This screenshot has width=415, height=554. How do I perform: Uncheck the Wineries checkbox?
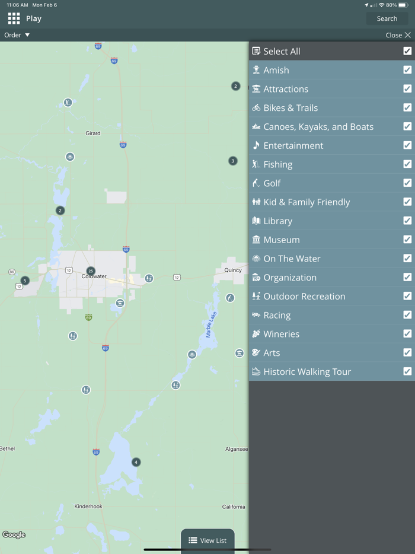[x=407, y=333]
